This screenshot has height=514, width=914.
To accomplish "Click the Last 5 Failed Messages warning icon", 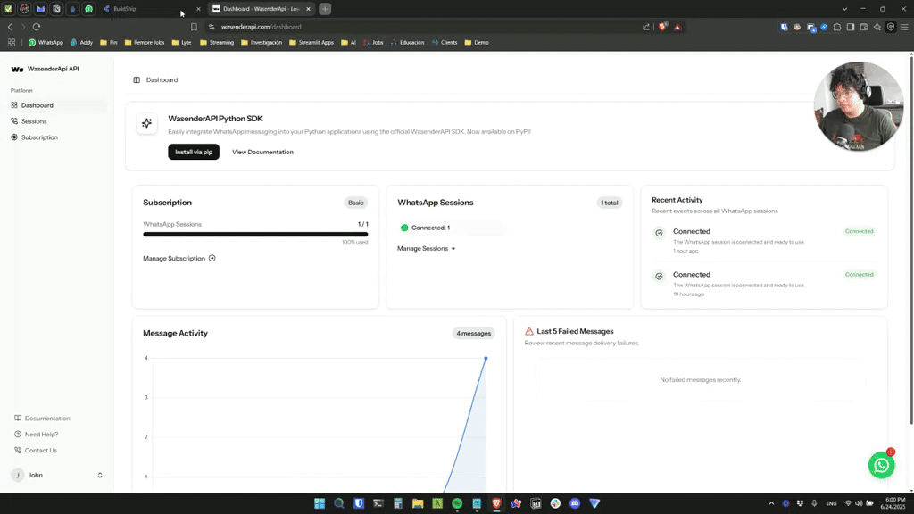I will click(529, 332).
